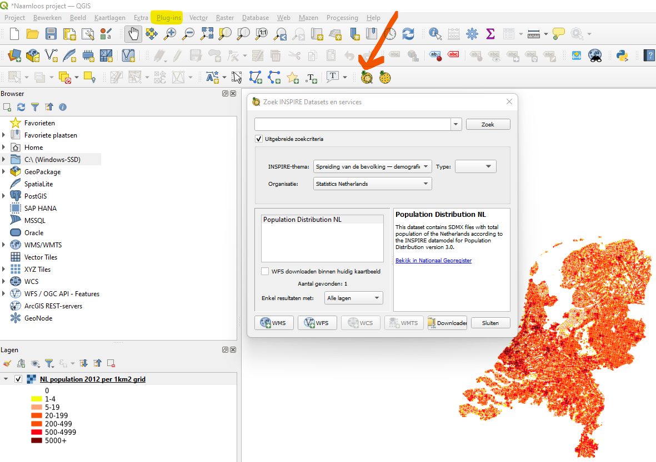
Task: Click the yellow 1-4 legend swatch
Action: click(37, 399)
